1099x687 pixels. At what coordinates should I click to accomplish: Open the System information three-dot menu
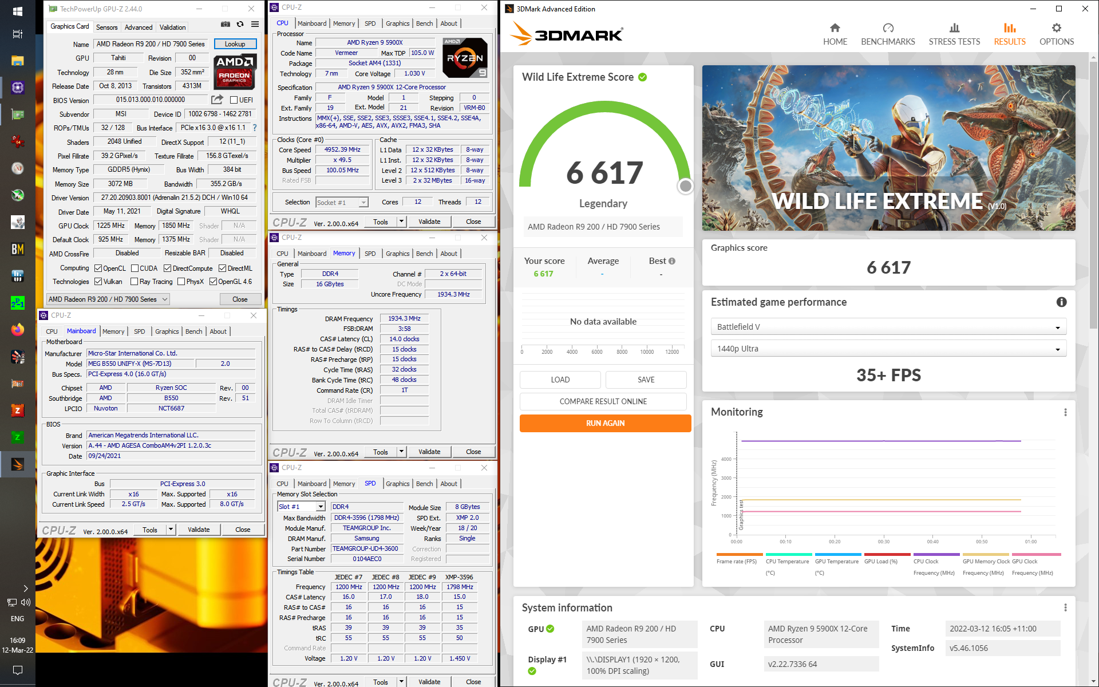click(x=1065, y=607)
